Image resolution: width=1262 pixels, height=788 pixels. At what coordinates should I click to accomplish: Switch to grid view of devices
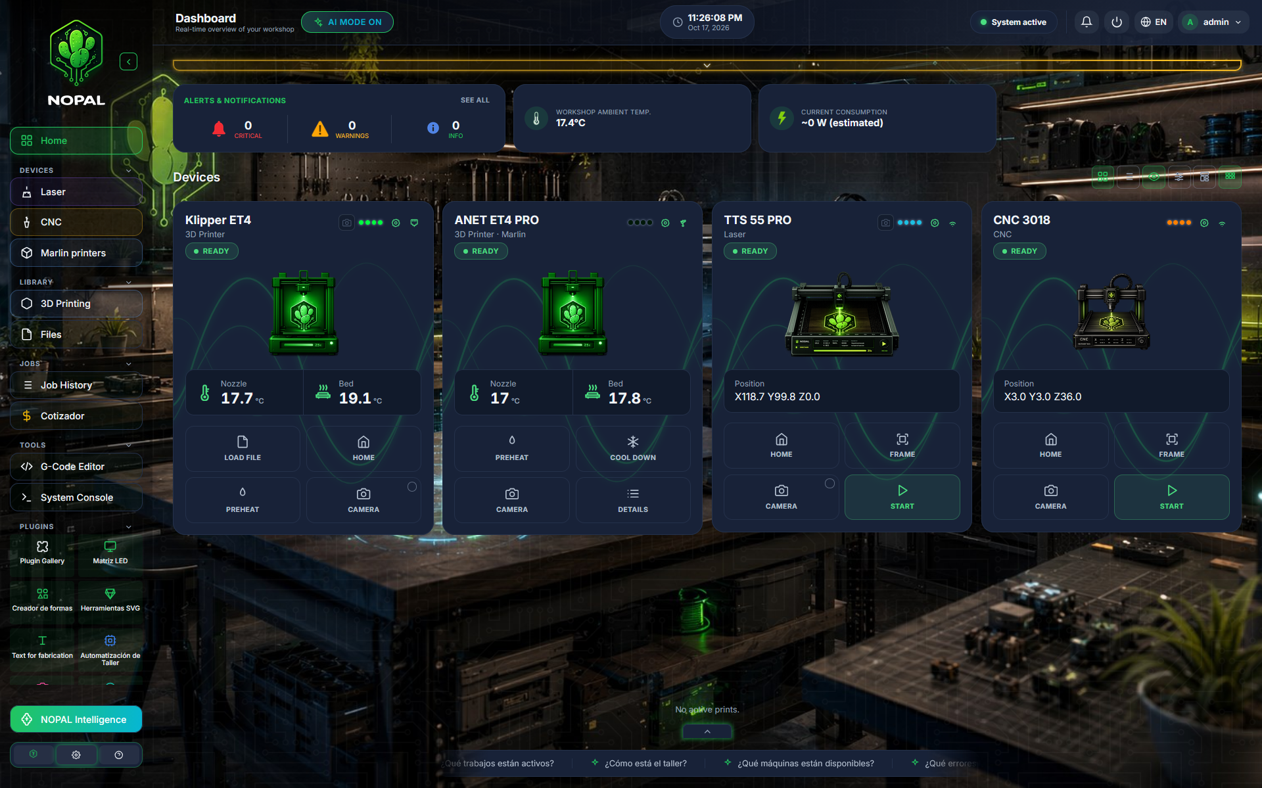[x=1103, y=176]
